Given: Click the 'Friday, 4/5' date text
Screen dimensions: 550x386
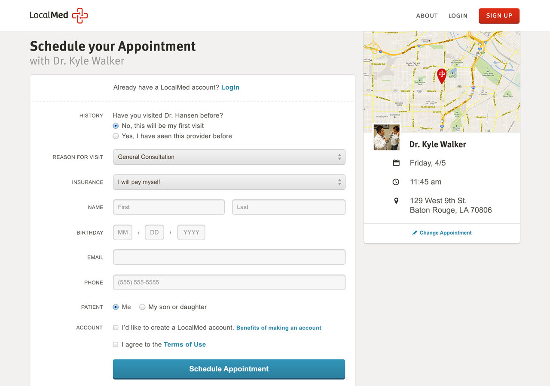Looking at the screenshot, I should [428, 163].
